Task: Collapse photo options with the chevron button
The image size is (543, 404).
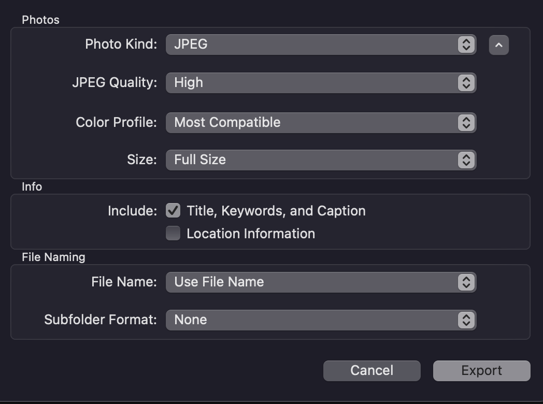Action: [498, 45]
